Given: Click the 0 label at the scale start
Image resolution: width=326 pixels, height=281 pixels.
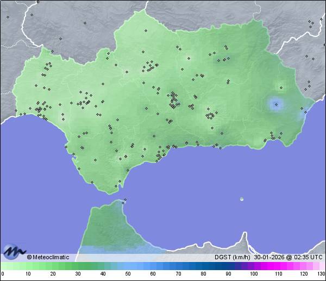Looking at the screenshot, I should [x=3, y=274].
